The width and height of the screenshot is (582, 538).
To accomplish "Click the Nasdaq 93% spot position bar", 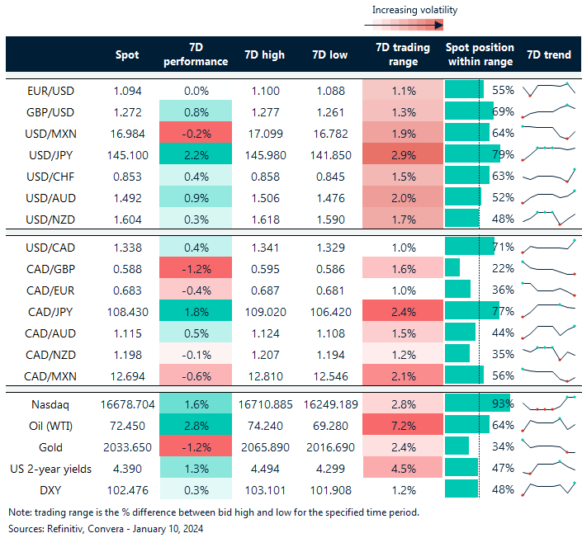I will [477, 403].
